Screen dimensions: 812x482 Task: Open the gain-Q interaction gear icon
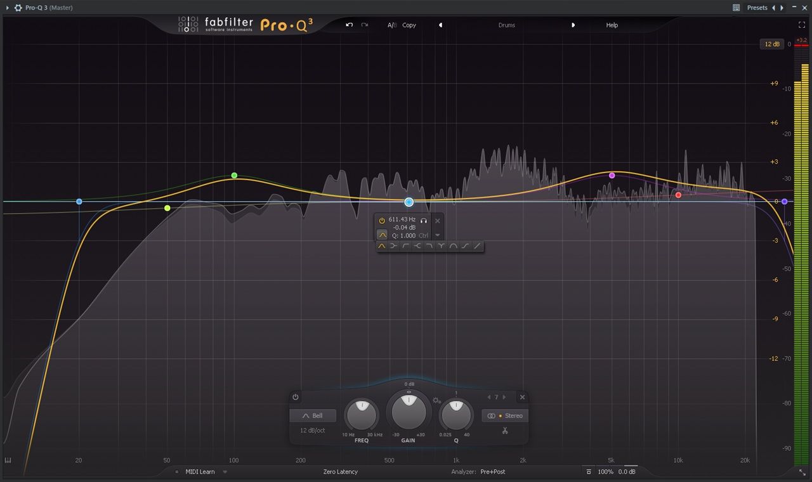436,400
